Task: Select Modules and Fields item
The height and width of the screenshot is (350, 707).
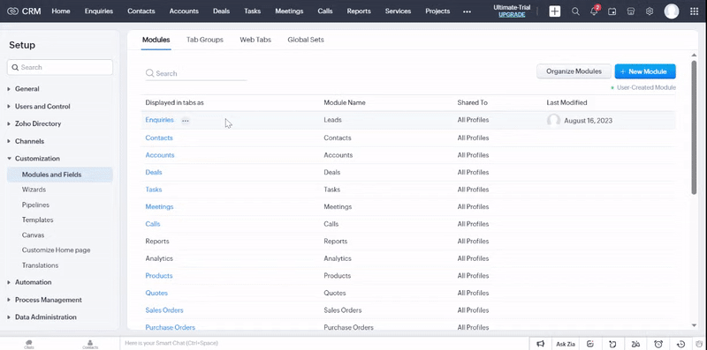Action: [59, 175]
